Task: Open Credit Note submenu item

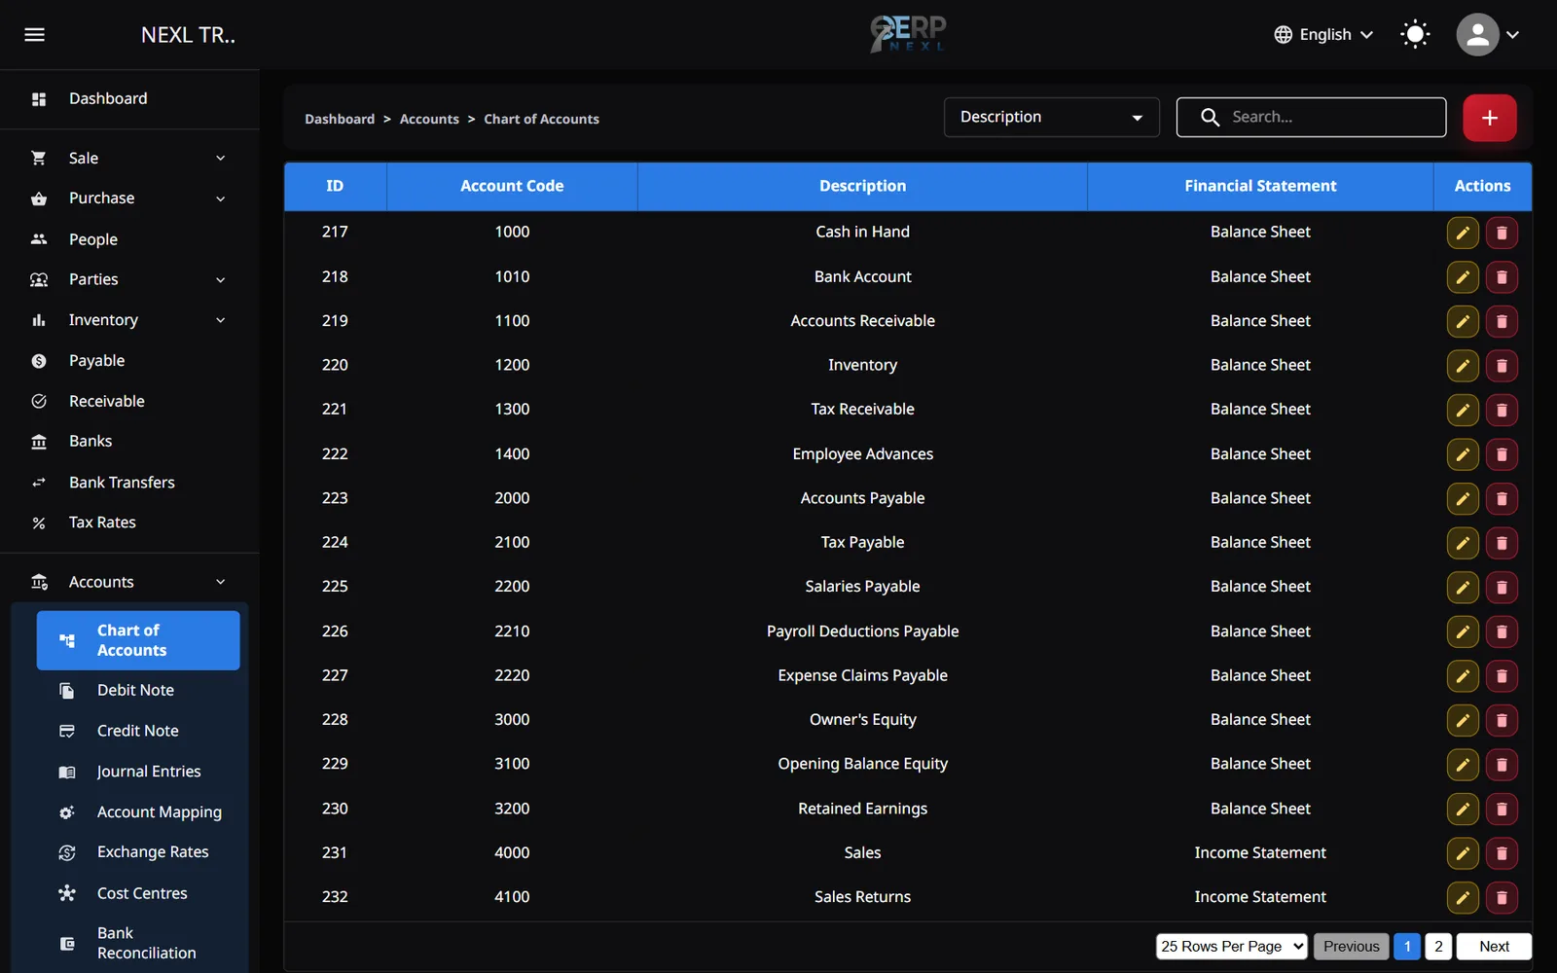Action: [x=138, y=731]
